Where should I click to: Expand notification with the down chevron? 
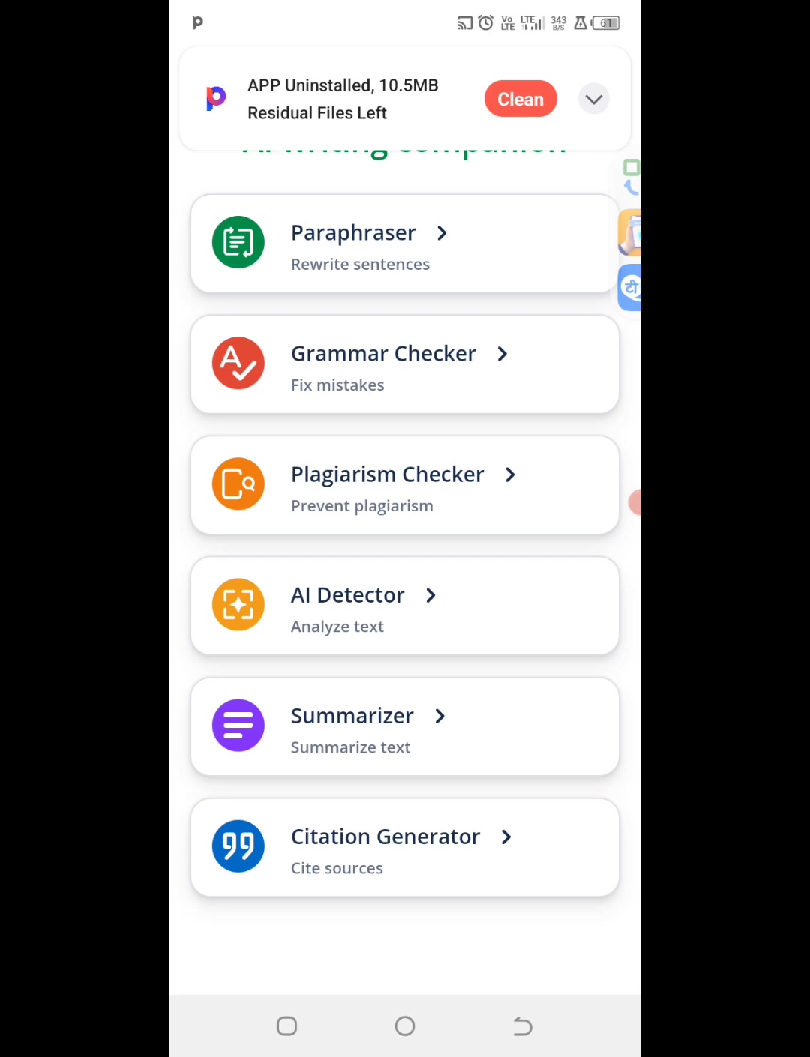coord(593,99)
